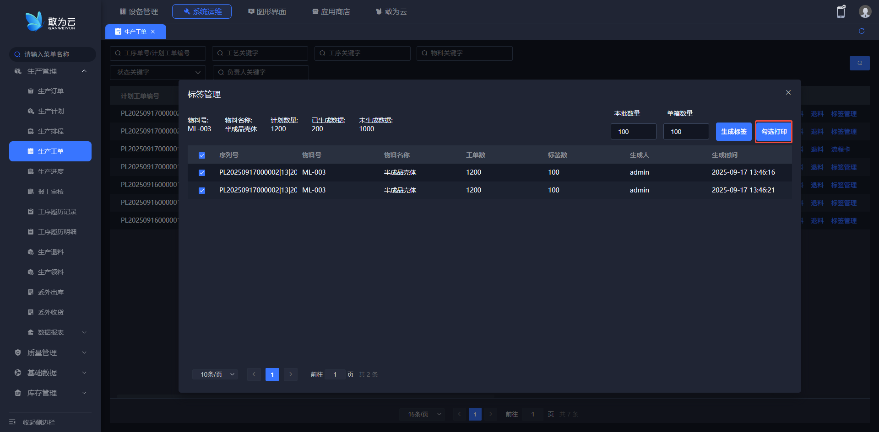Viewport: 879px width, 432px height.
Task: Close the 生产工单 tab using its X icon
Action: [x=153, y=32]
